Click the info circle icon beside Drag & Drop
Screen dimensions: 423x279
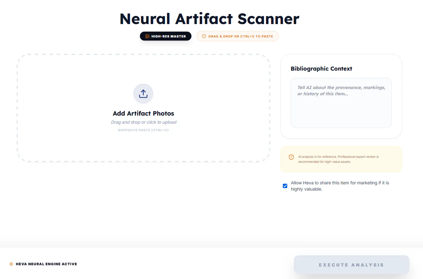click(204, 36)
